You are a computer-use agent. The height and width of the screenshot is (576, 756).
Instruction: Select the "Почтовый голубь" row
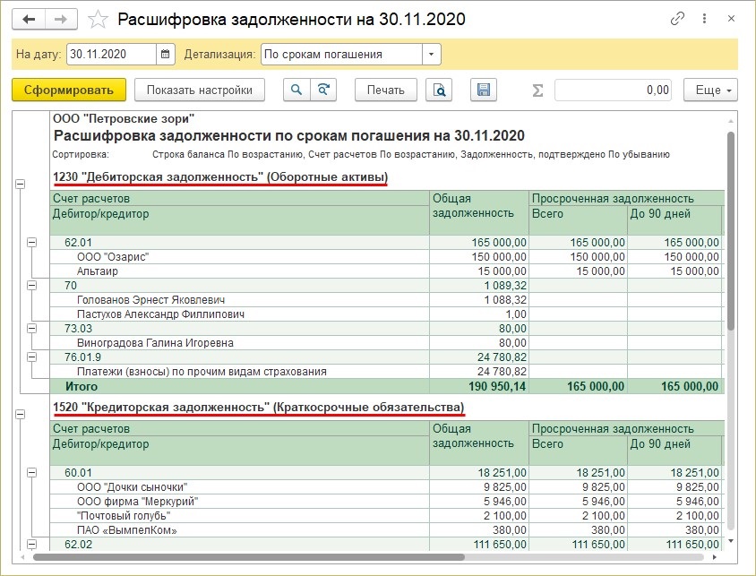coord(387,516)
